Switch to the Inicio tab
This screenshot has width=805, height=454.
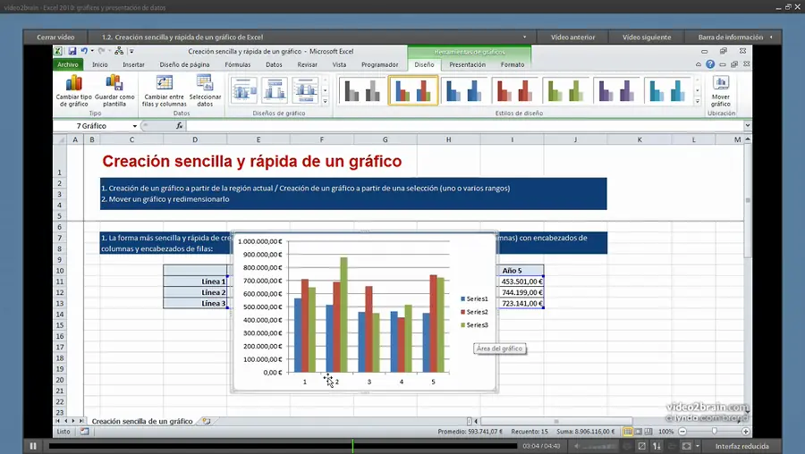pyautogui.click(x=100, y=64)
